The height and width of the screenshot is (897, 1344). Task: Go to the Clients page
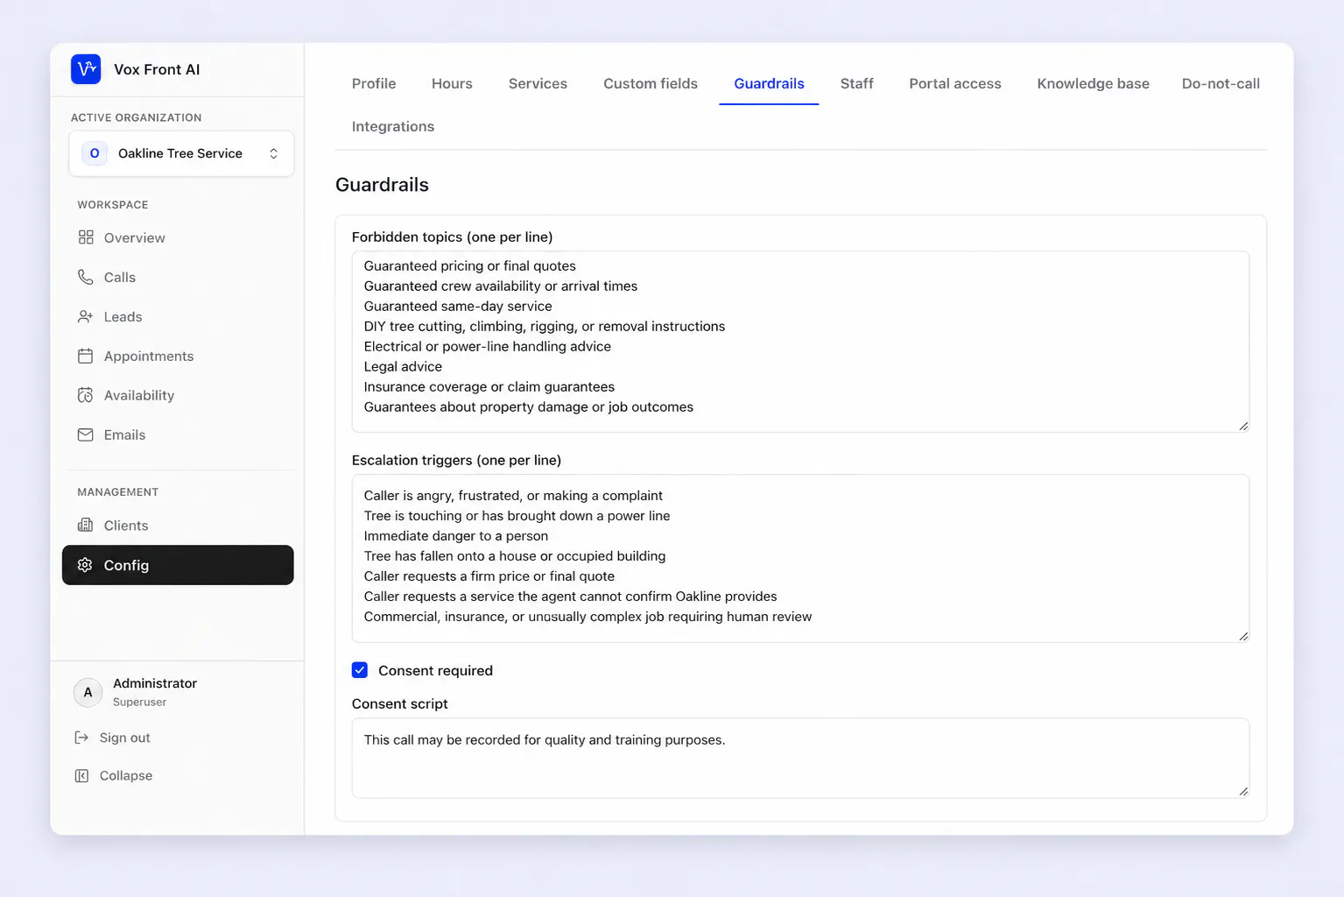[178, 526]
